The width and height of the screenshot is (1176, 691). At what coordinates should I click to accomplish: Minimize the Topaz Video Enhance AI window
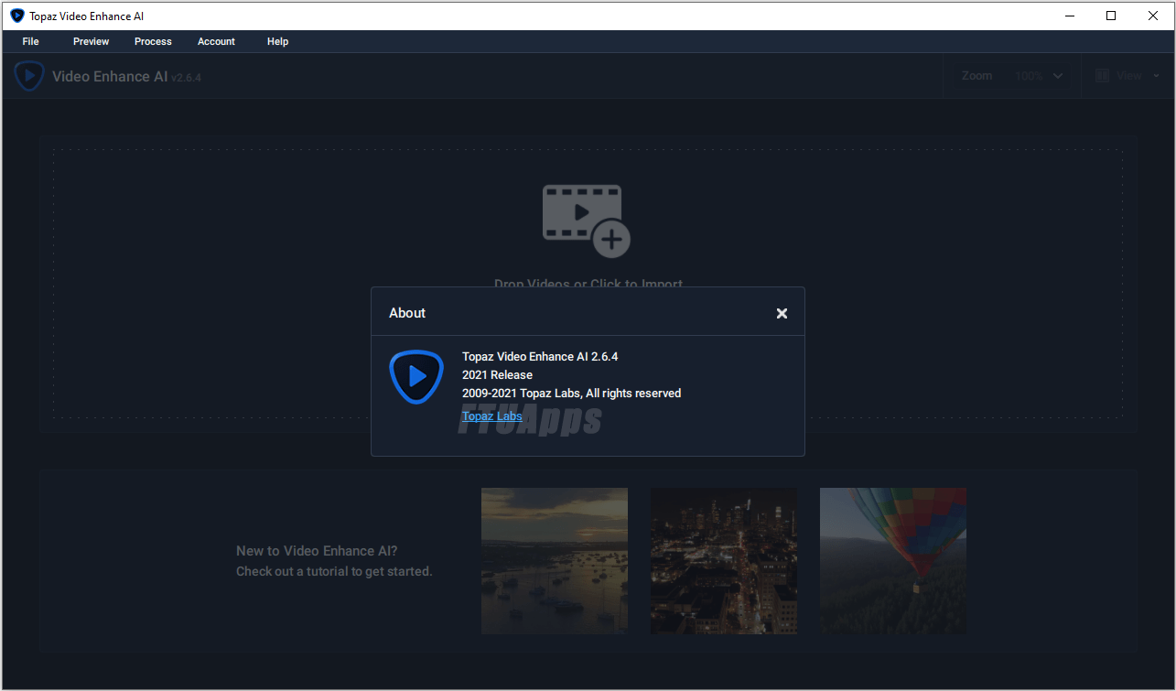[1069, 16]
